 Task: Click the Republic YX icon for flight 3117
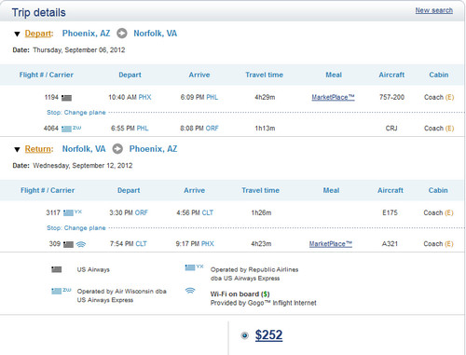pos(73,212)
